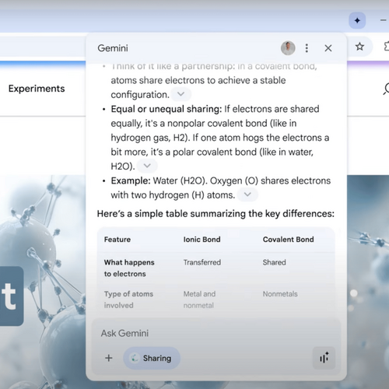Screen dimensions: 389x389
Task: Click the 'Feature' table header
Action: [x=117, y=240]
